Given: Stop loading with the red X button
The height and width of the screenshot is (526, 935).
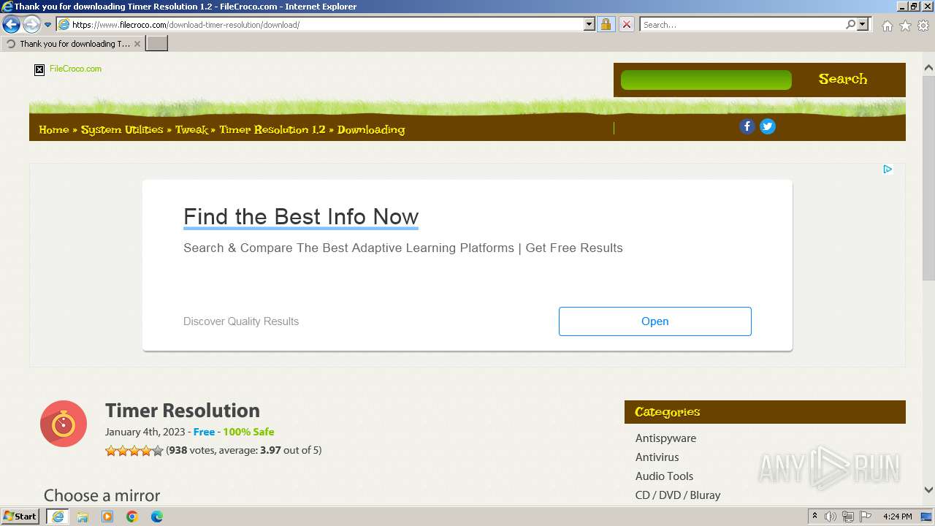Looking at the screenshot, I should [627, 25].
